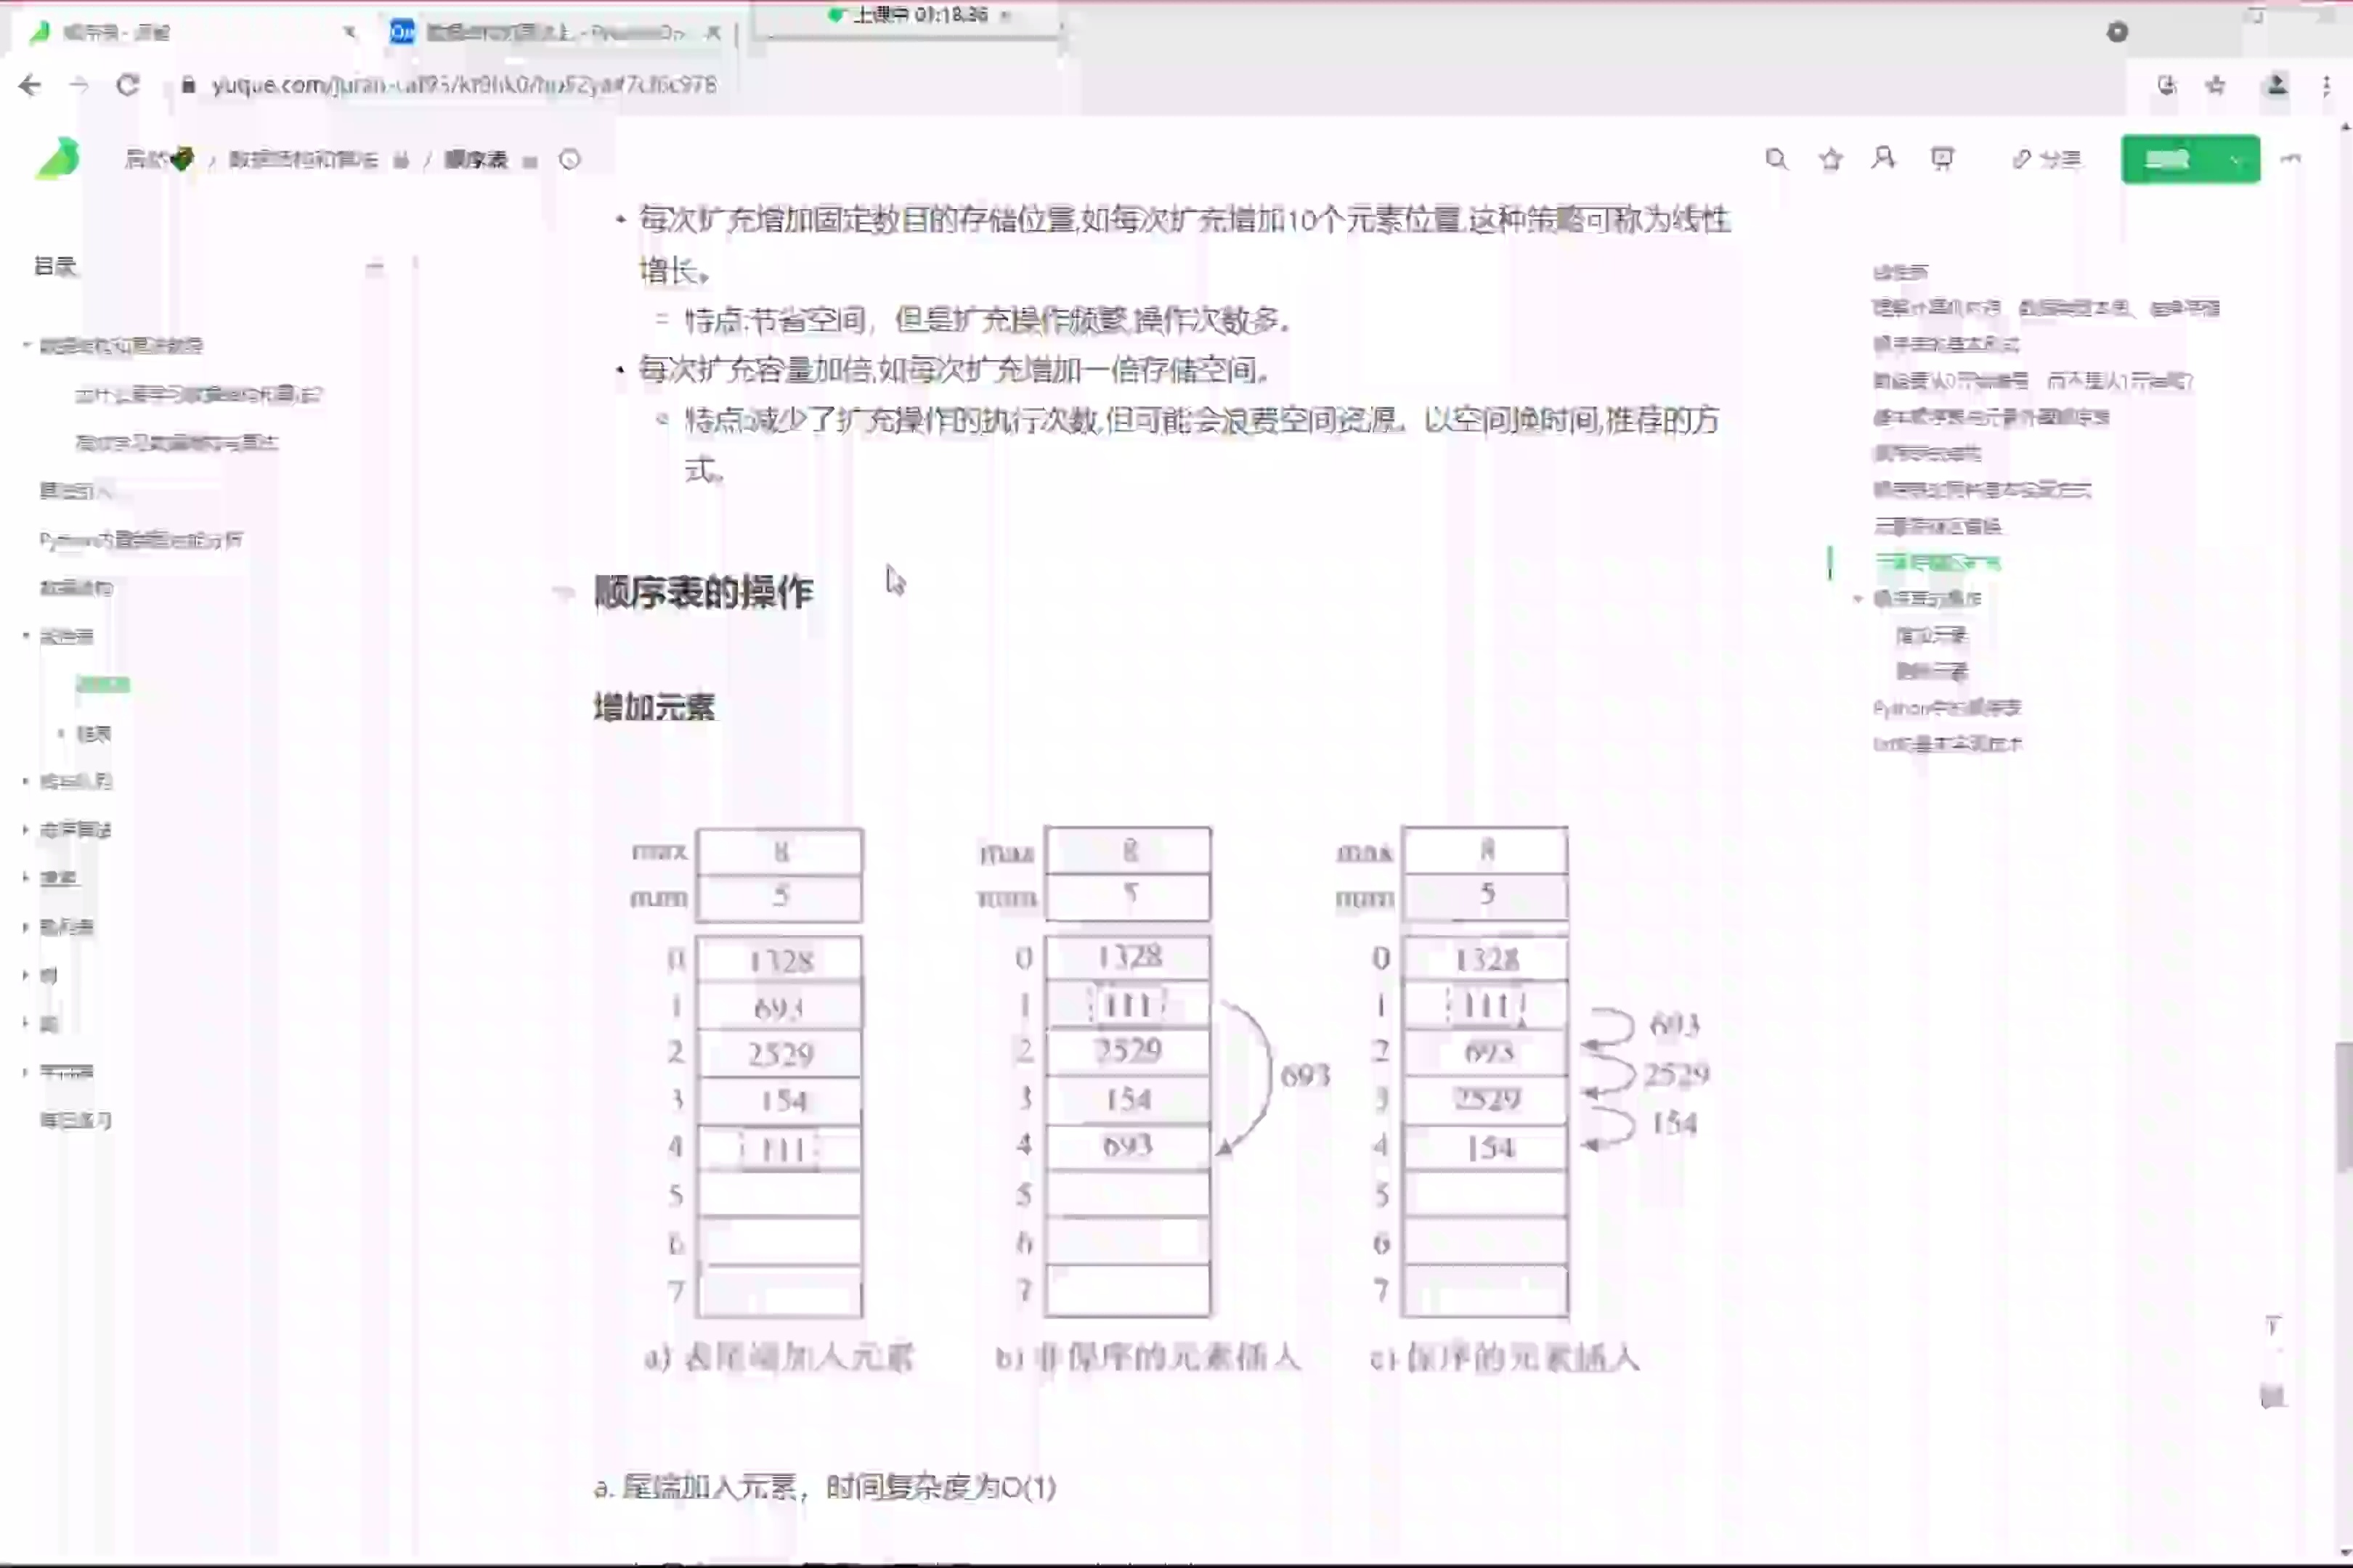Open the collaborator invite icon
This screenshot has width=2353, height=1568.
[1884, 159]
